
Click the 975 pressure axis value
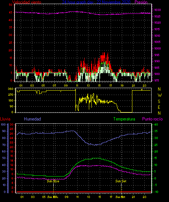tap(157, 80)
